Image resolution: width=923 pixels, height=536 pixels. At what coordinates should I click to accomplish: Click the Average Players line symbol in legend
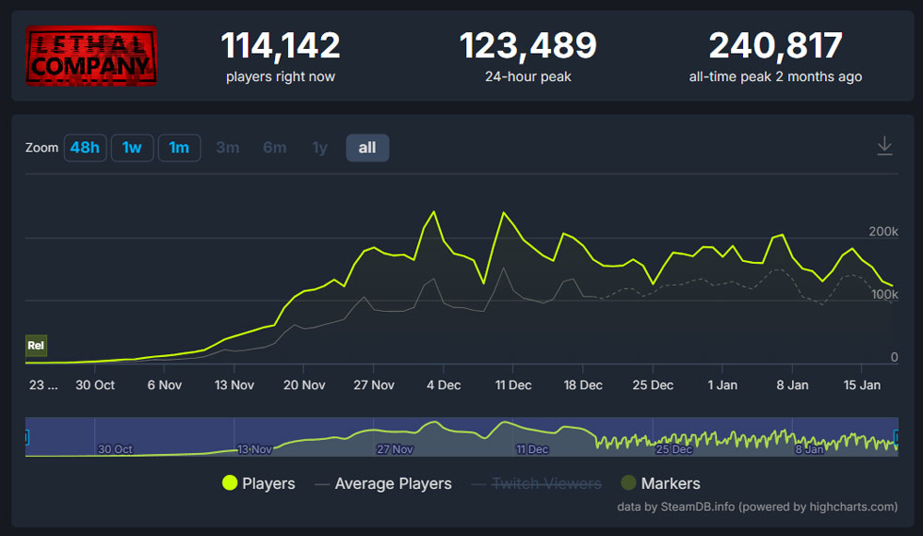tap(319, 483)
